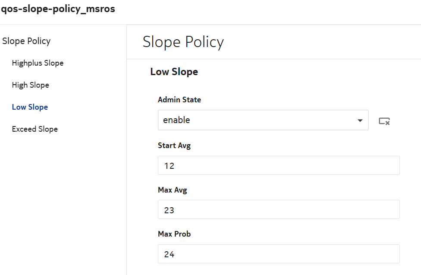Screen dimensions: 421x275
Task: Select Highplus Slope in the sidebar
Action: (38, 63)
